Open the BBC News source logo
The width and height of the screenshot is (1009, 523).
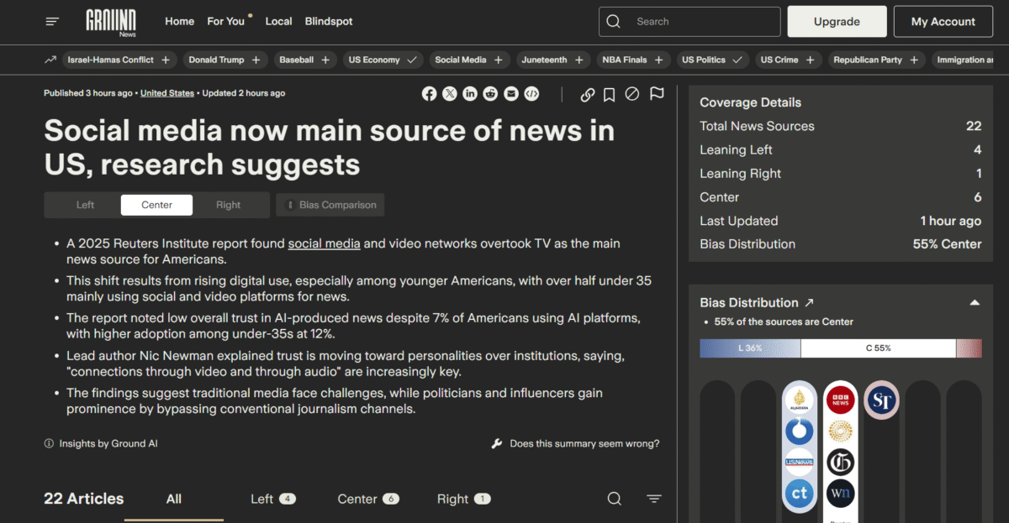click(840, 401)
